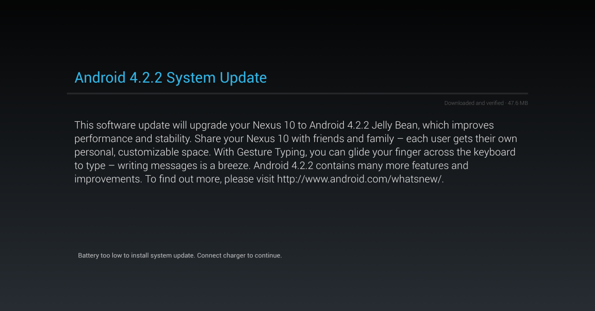Viewport: 595px width, 311px height.
Task: Tap the battery too low warning message
Action: (x=180, y=256)
